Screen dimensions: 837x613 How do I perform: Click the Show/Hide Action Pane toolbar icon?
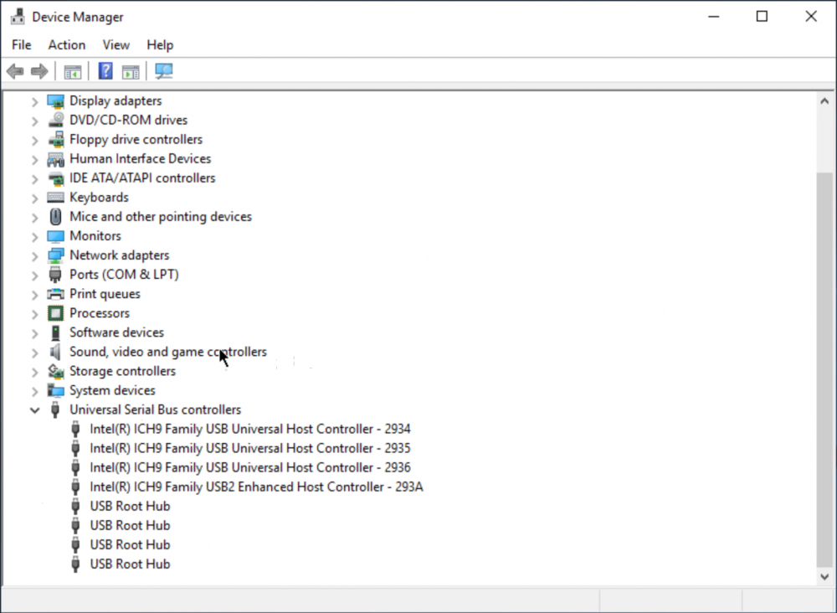[x=131, y=71]
